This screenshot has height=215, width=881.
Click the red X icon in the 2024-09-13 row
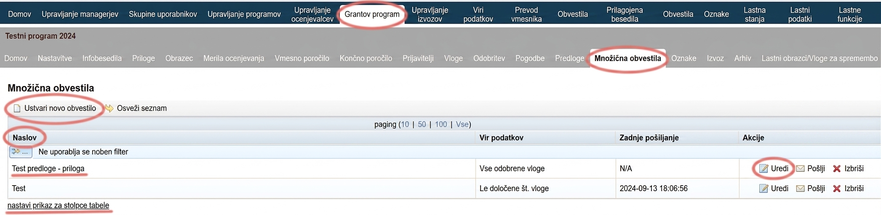tap(837, 189)
